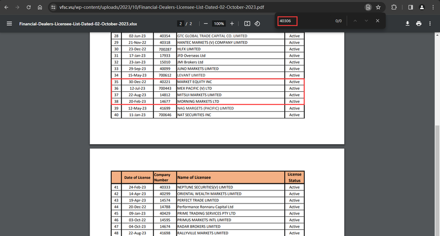The image size is (440, 236).
Task: Close the find bar
Action: [378, 21]
